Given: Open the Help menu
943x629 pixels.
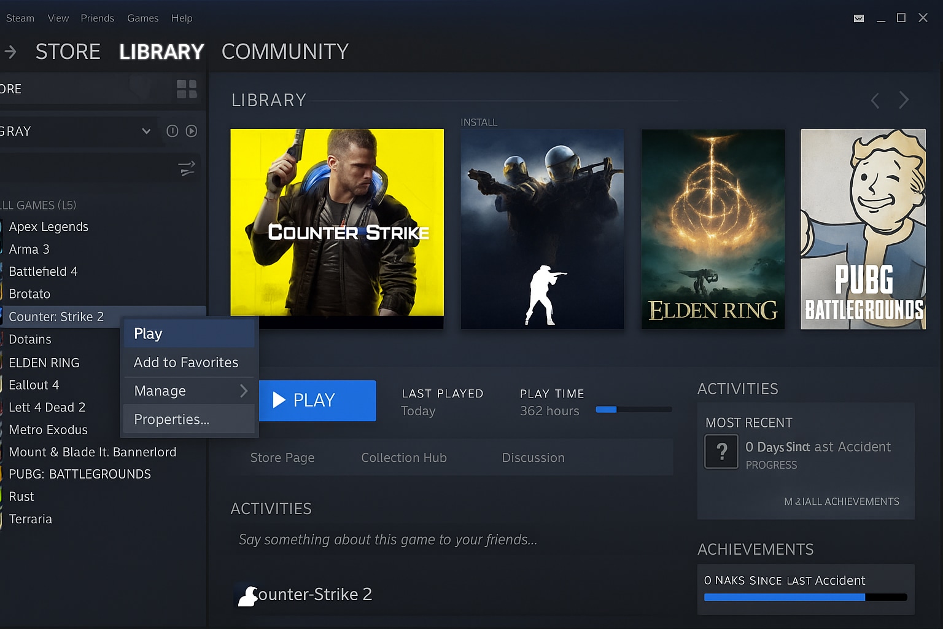Looking at the screenshot, I should click(x=182, y=18).
